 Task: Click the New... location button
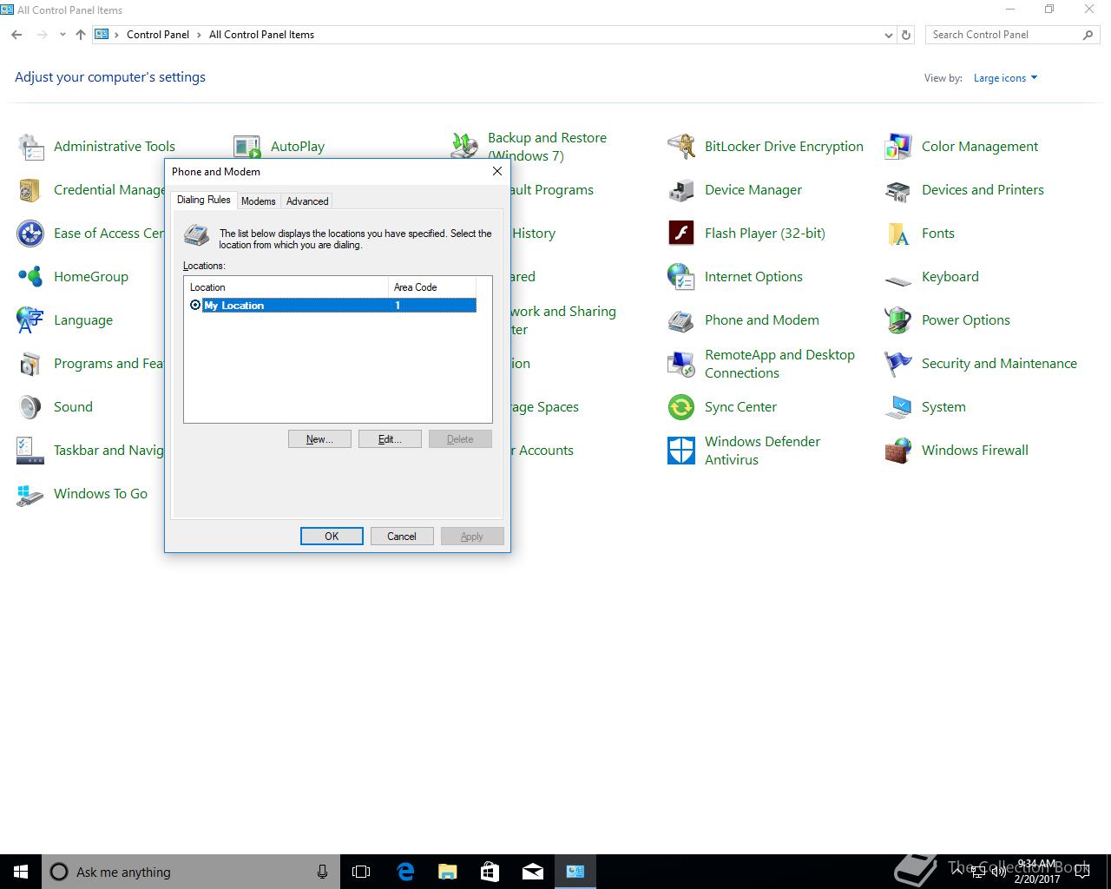319,439
